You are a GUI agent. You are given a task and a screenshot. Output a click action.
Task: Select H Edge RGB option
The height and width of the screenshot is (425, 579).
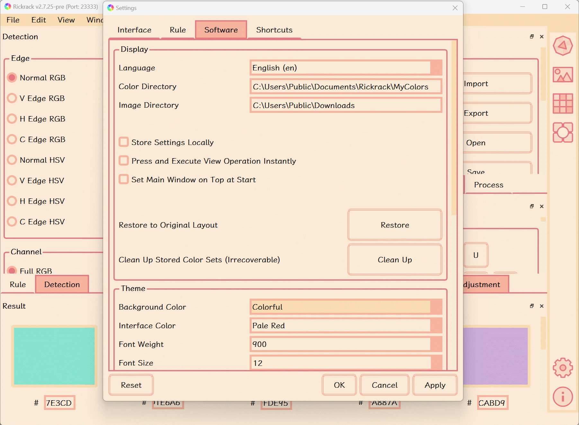(x=36, y=119)
